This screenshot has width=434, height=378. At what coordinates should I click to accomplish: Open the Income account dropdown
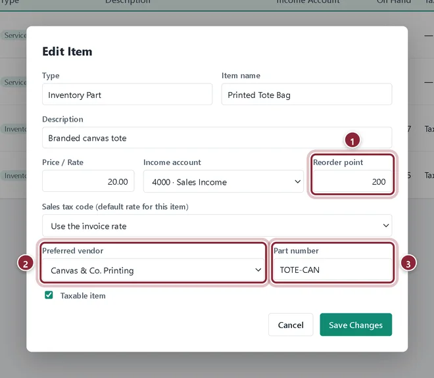tap(224, 181)
